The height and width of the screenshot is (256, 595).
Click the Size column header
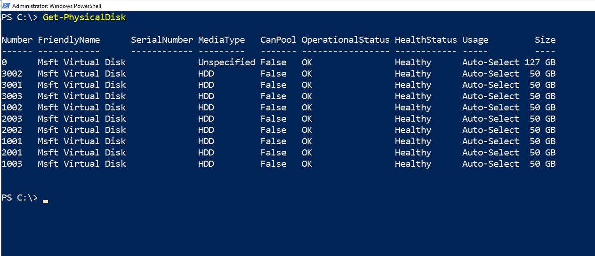coord(545,40)
